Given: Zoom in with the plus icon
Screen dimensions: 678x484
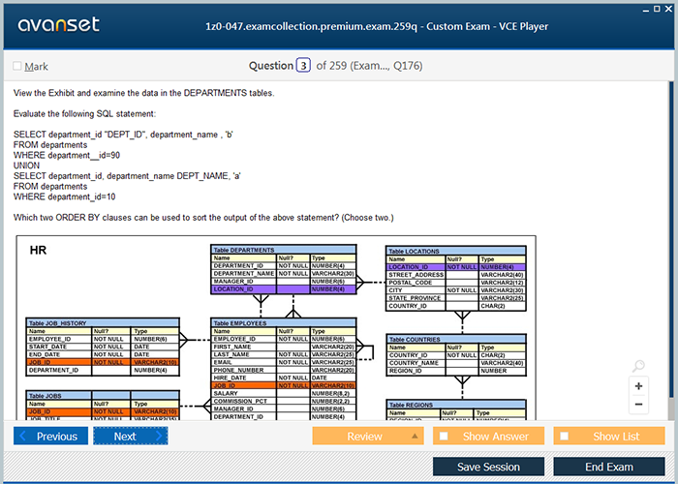Looking at the screenshot, I should coord(638,386).
